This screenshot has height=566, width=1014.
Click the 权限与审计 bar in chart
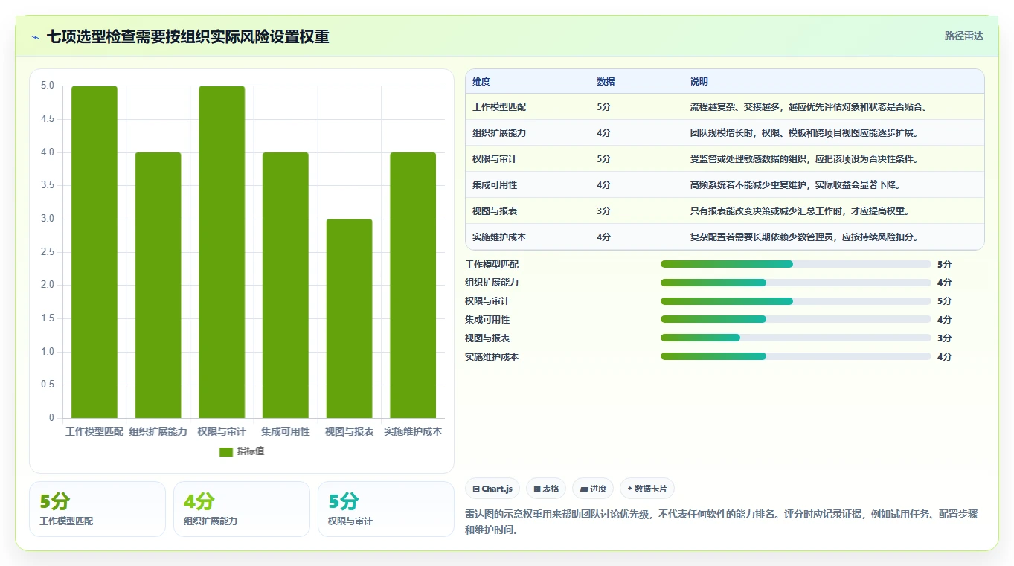(222, 252)
